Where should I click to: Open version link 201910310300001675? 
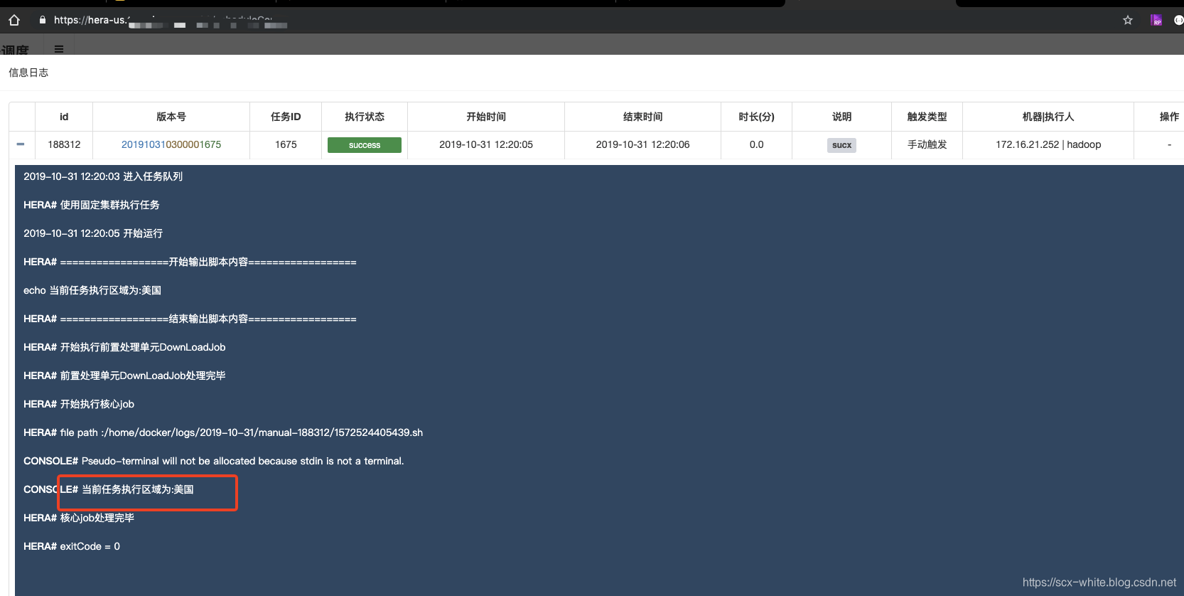coord(171,144)
